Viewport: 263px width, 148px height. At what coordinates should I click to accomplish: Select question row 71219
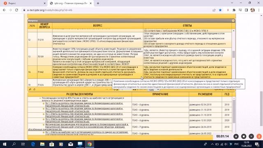point(130,40)
